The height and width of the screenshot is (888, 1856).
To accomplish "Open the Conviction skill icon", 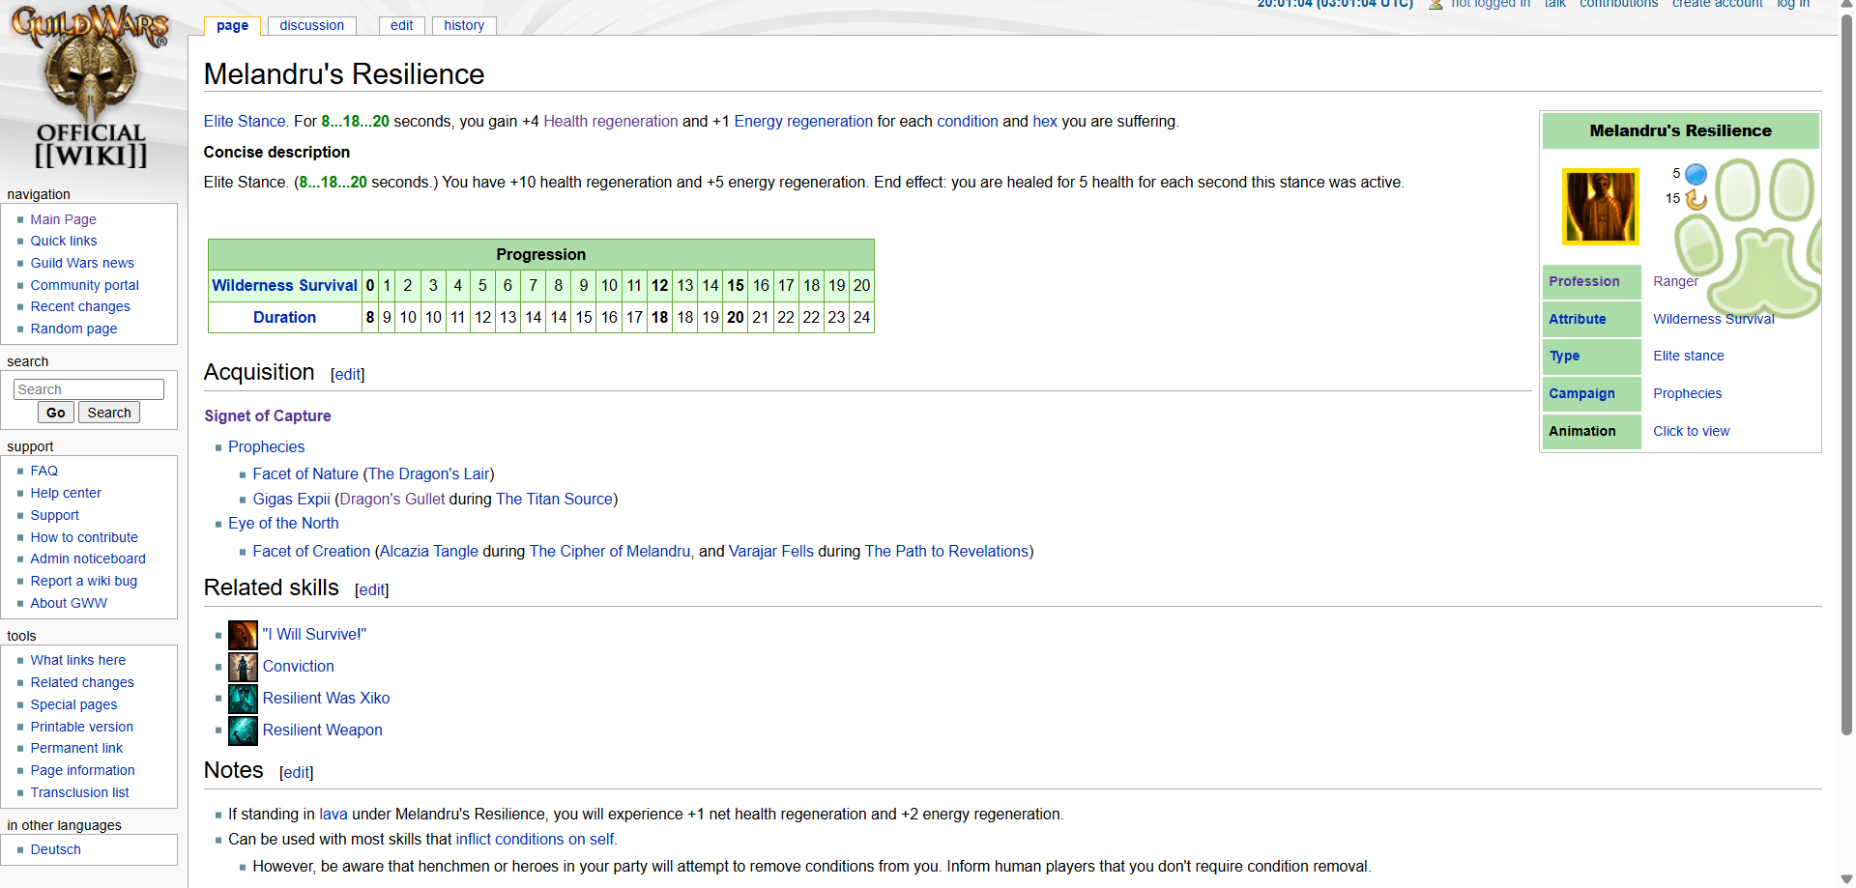I will (x=243, y=667).
